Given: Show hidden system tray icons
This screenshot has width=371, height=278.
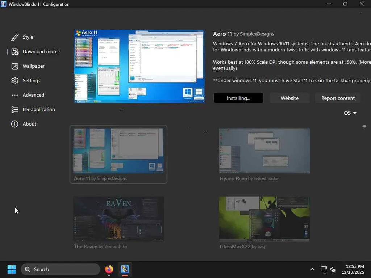Looking at the screenshot, I should (312, 269).
